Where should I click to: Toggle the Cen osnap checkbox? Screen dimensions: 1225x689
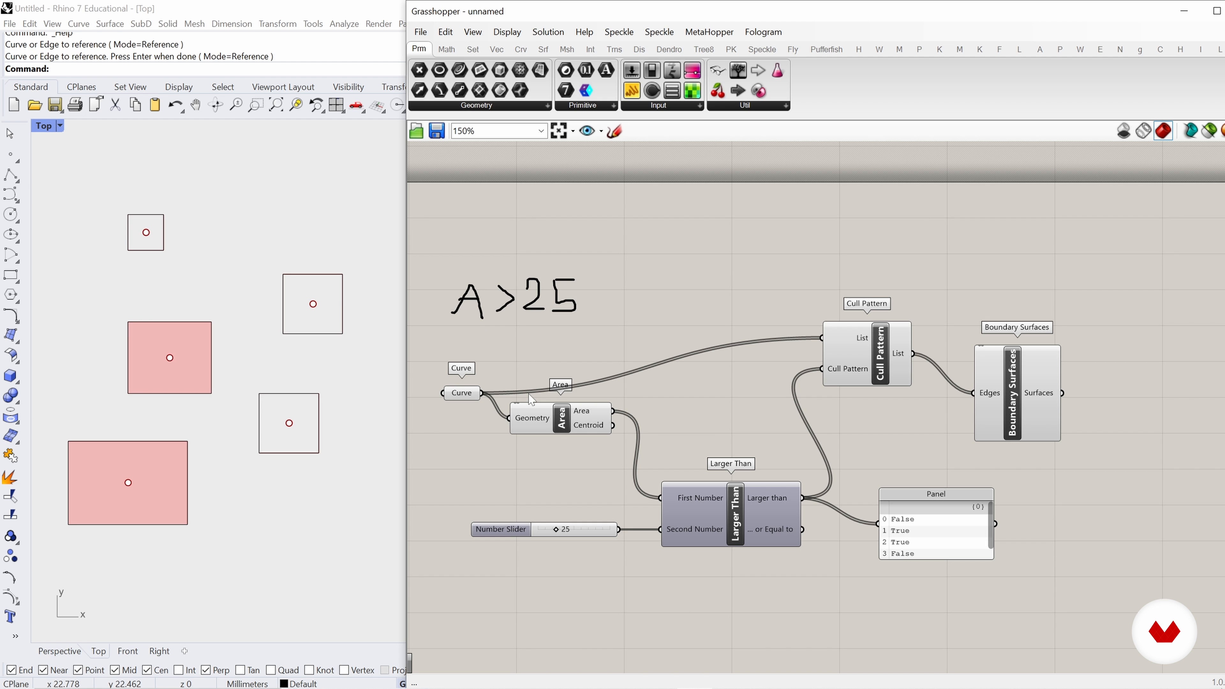click(x=147, y=670)
